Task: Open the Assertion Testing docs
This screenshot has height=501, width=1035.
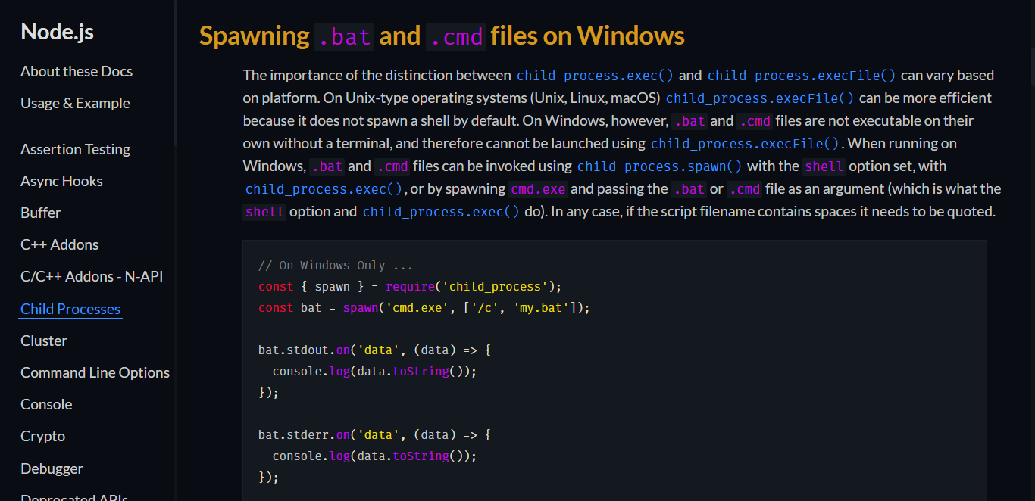Action: pos(75,149)
